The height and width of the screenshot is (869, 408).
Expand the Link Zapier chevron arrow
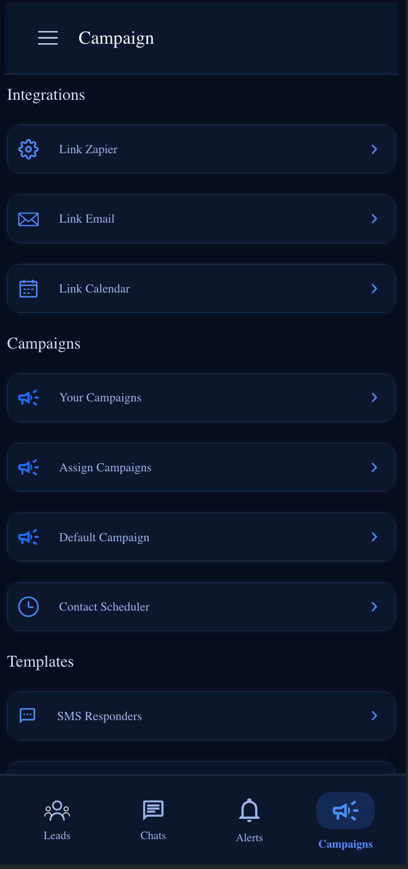pos(374,149)
